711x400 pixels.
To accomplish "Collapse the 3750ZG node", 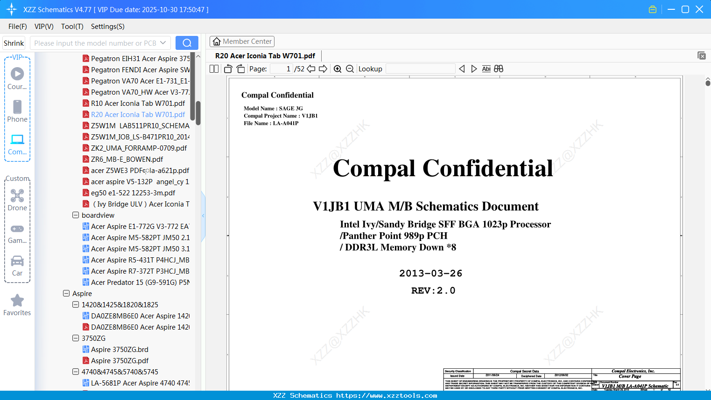I will pos(76,338).
